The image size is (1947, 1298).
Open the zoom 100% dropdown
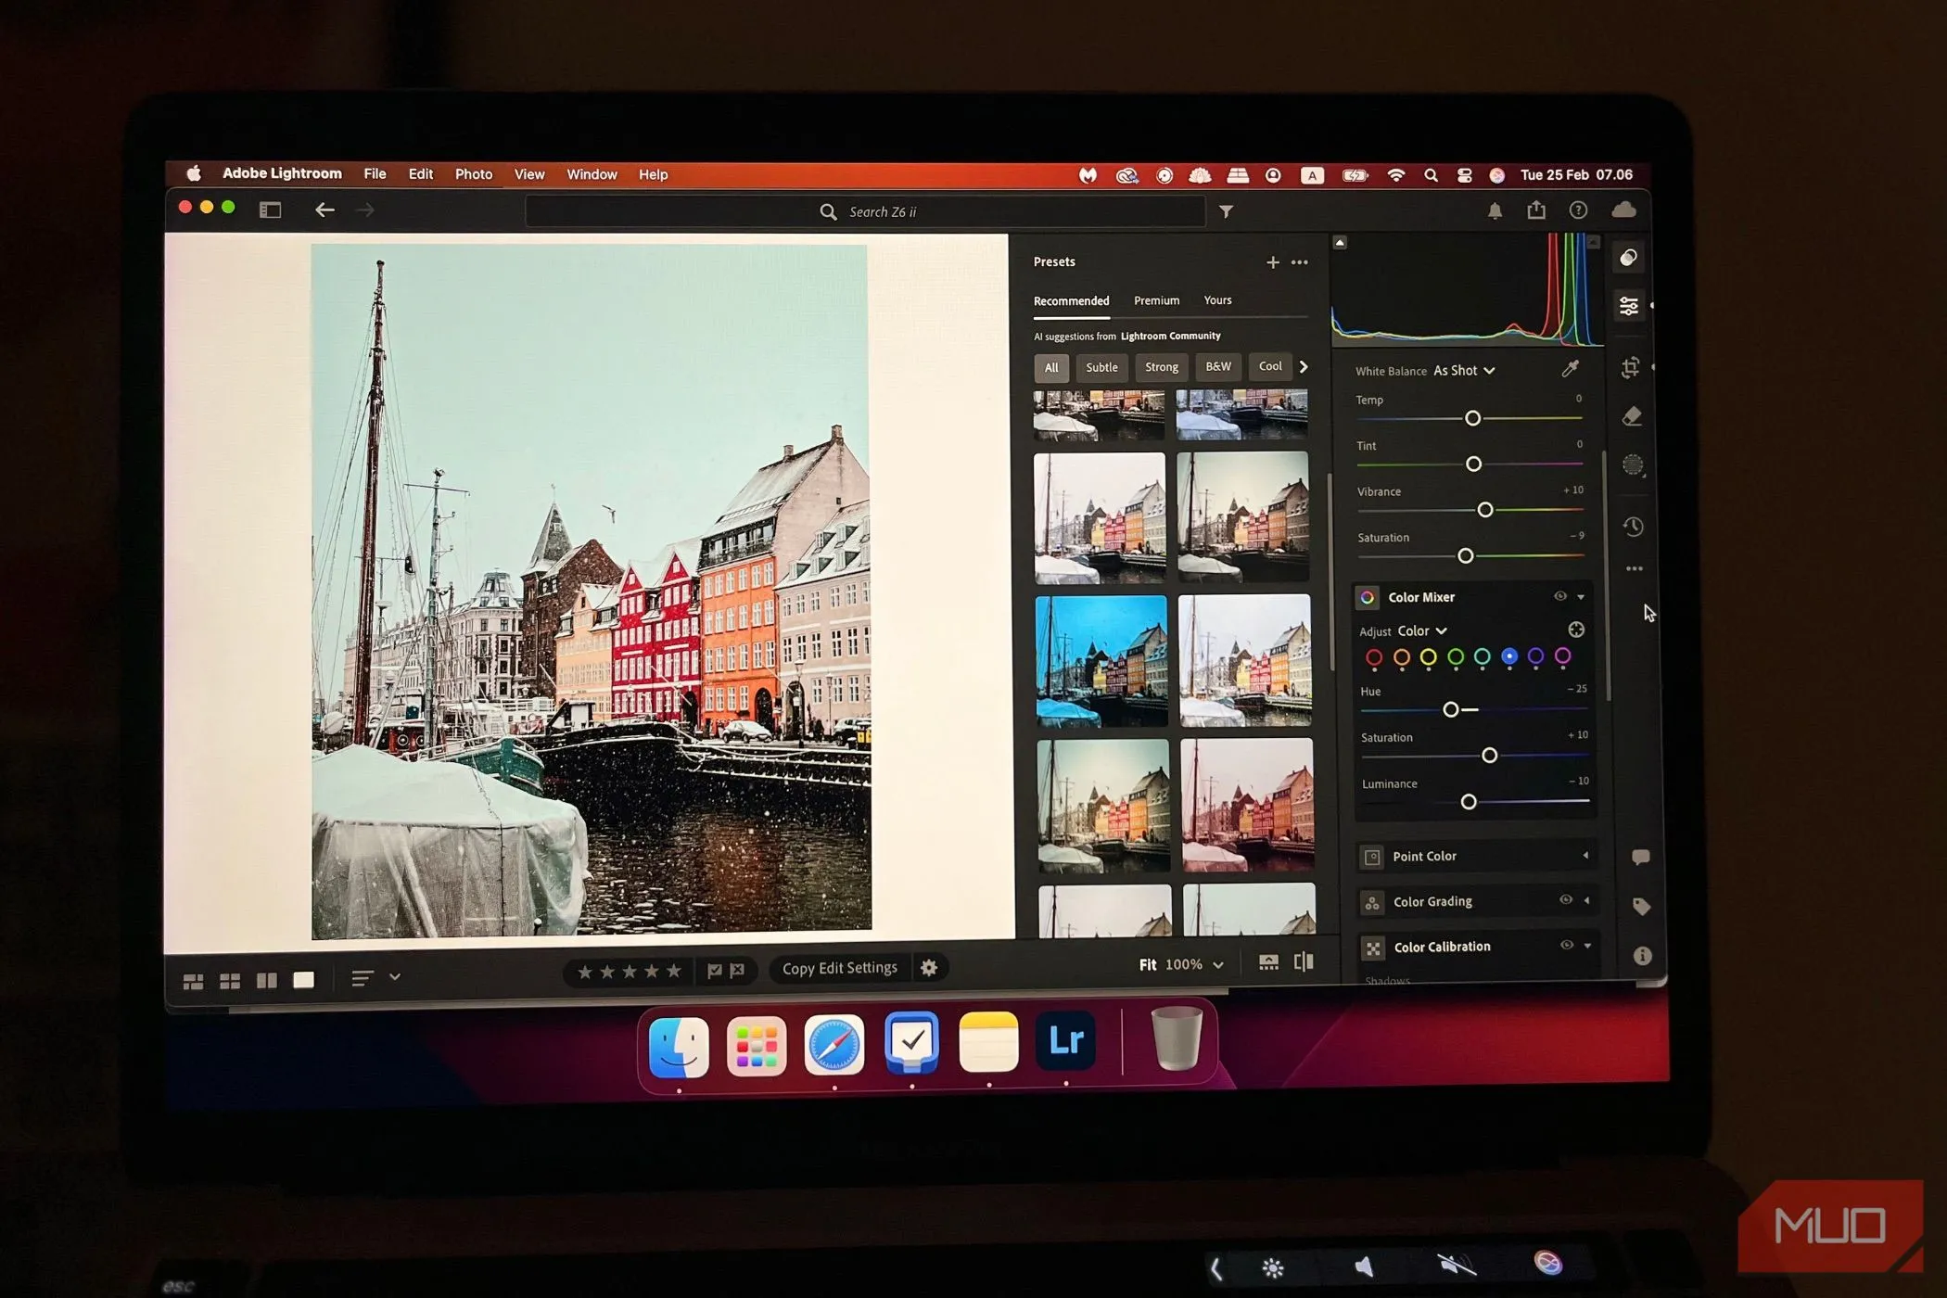[x=1194, y=964]
